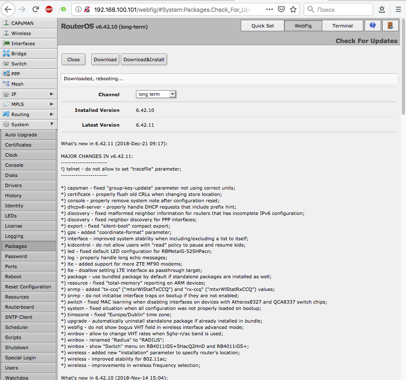The height and width of the screenshot is (380, 406).
Task: Click the Download button
Action: [105, 60]
